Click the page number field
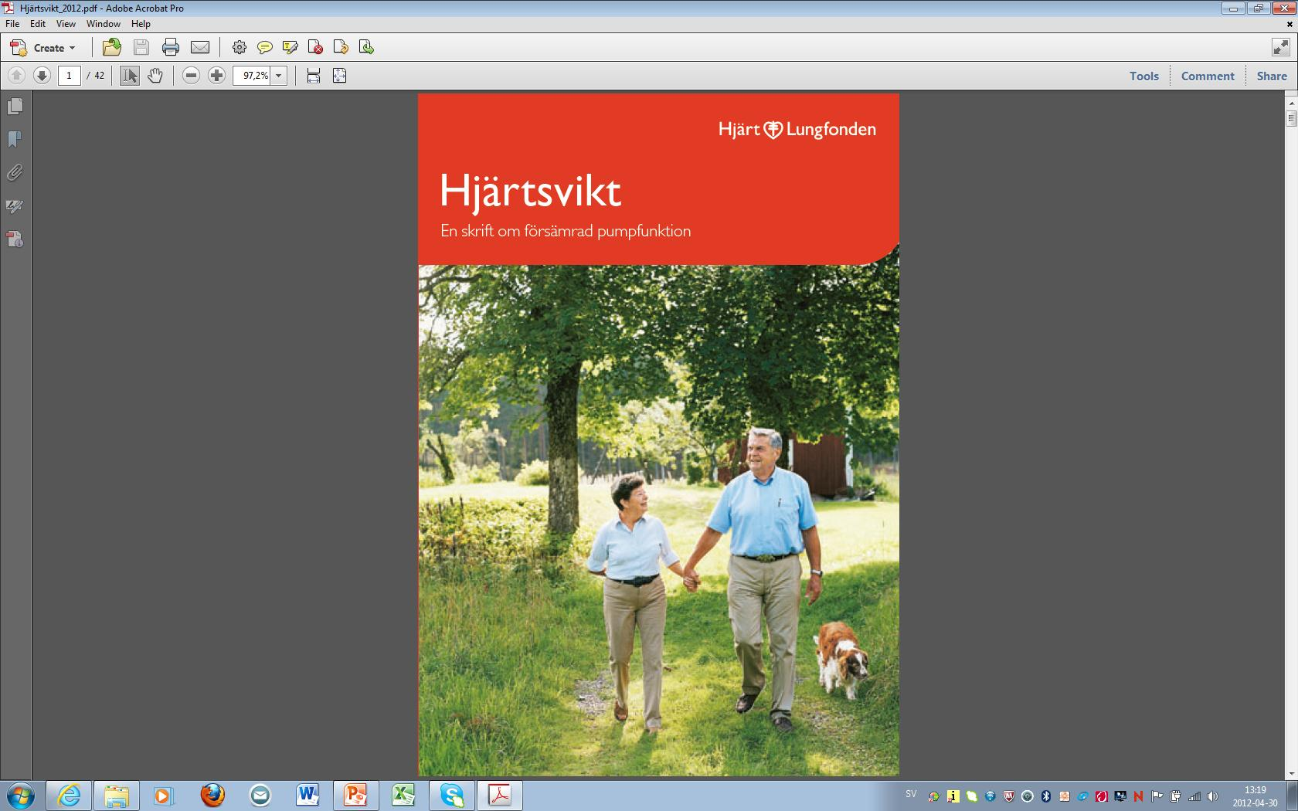The width and height of the screenshot is (1298, 811). coord(70,76)
